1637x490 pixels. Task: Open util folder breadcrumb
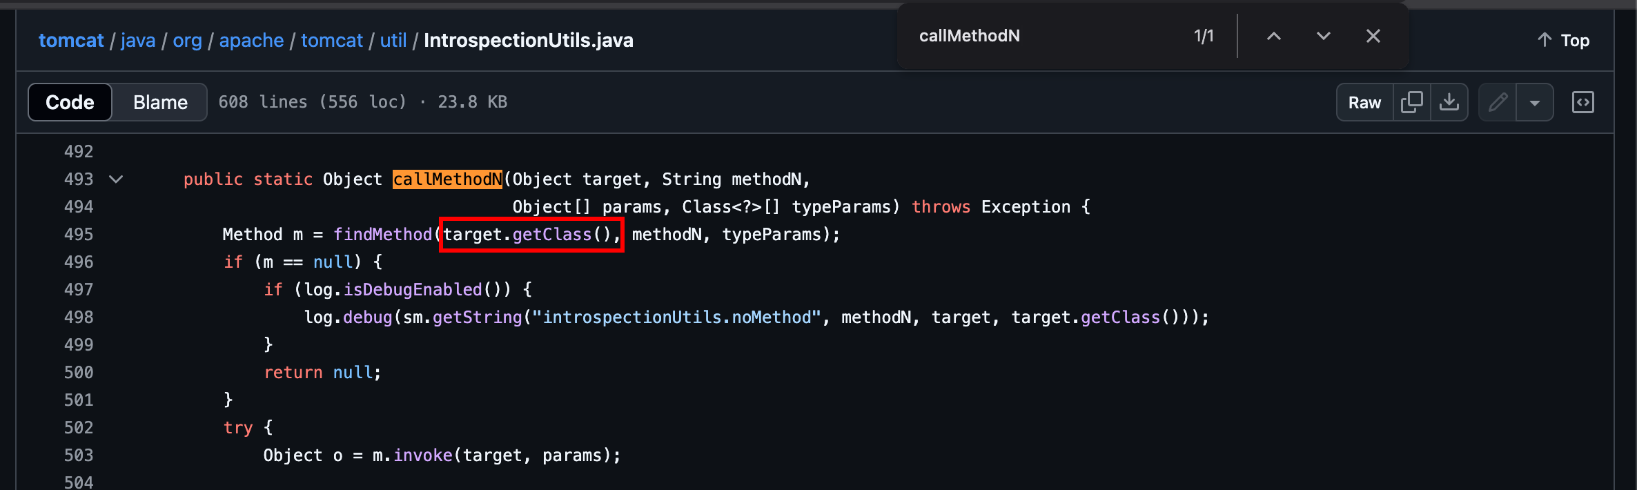click(x=393, y=40)
